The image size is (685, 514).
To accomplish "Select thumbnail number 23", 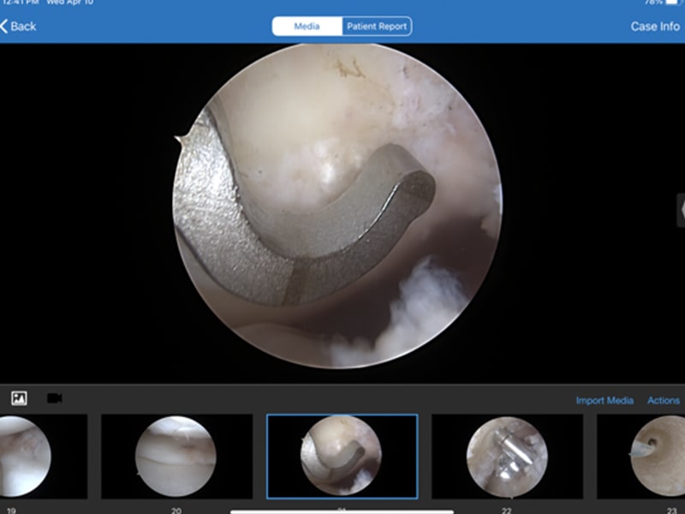I will pyautogui.click(x=640, y=457).
